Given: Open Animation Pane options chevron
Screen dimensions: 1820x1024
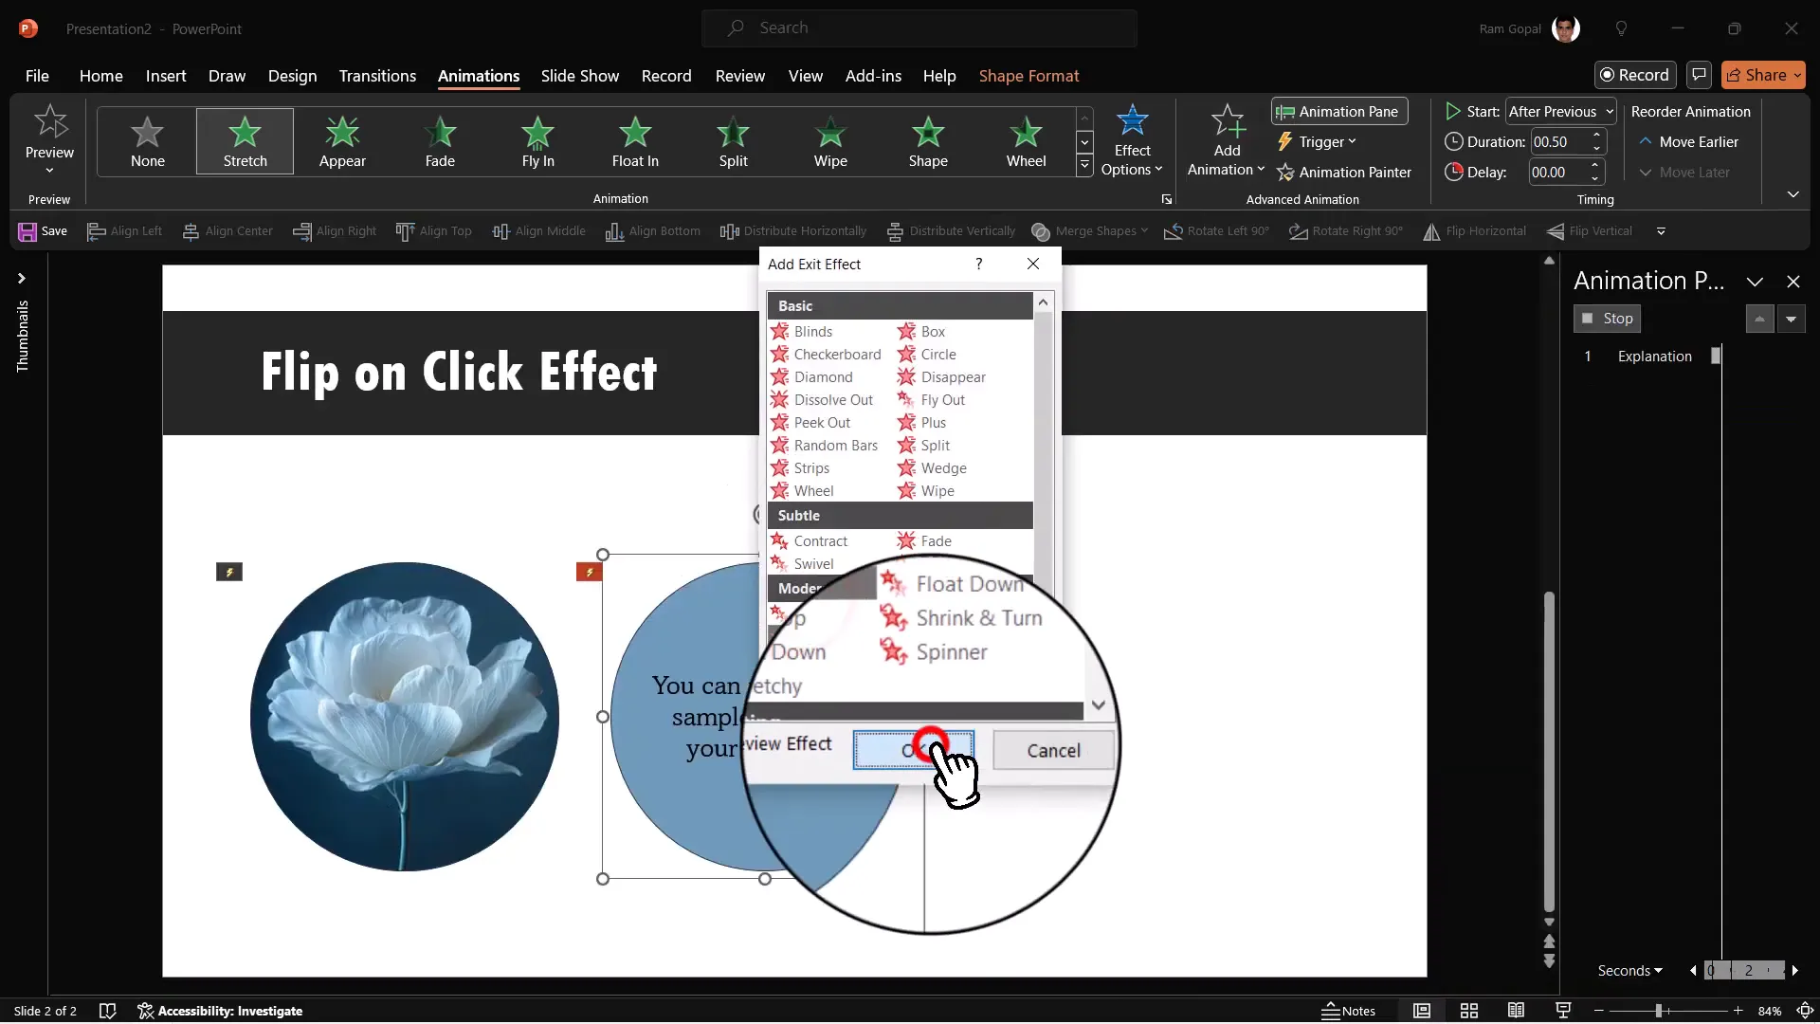Looking at the screenshot, I should click(1755, 282).
